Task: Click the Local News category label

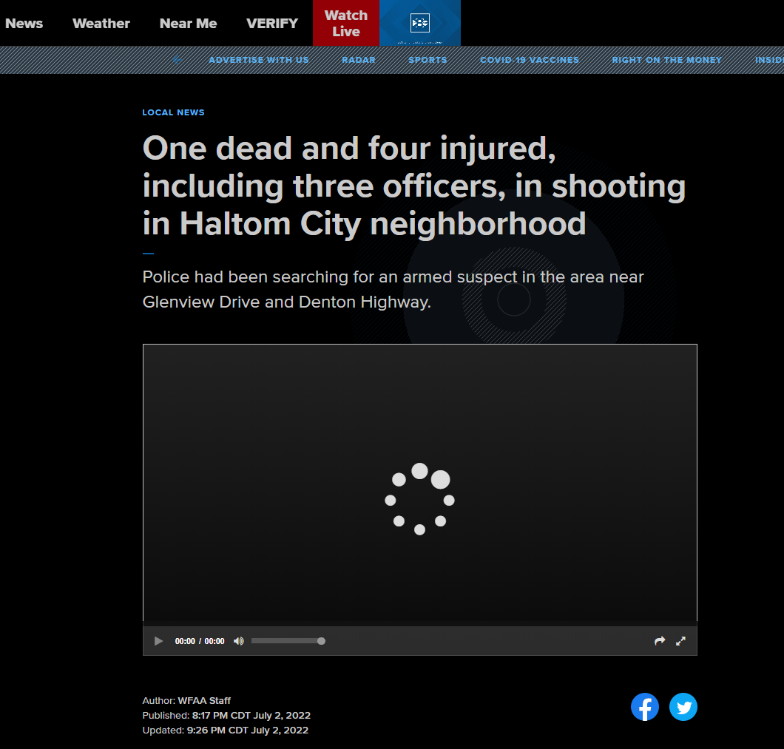Action: (173, 112)
